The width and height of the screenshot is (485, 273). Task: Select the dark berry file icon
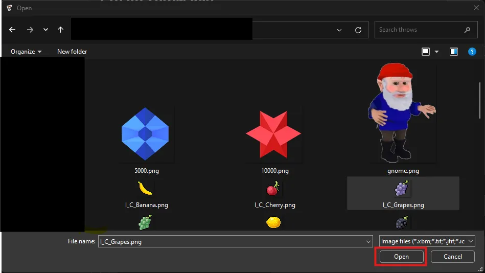click(402, 222)
